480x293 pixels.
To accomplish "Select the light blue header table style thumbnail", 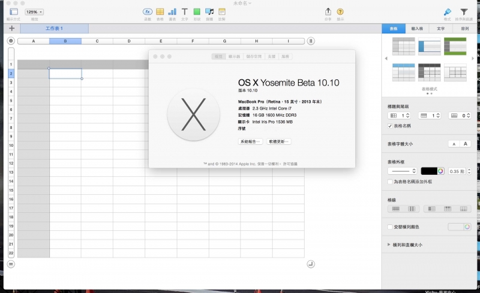I will (x=403, y=72).
